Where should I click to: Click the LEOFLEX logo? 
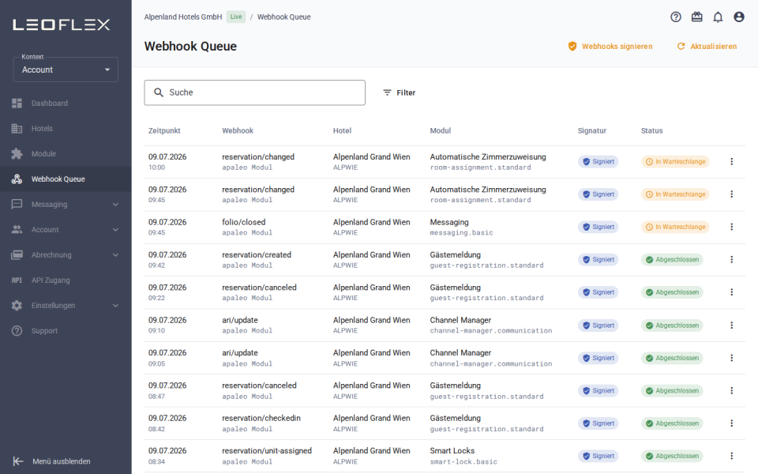coord(62,24)
